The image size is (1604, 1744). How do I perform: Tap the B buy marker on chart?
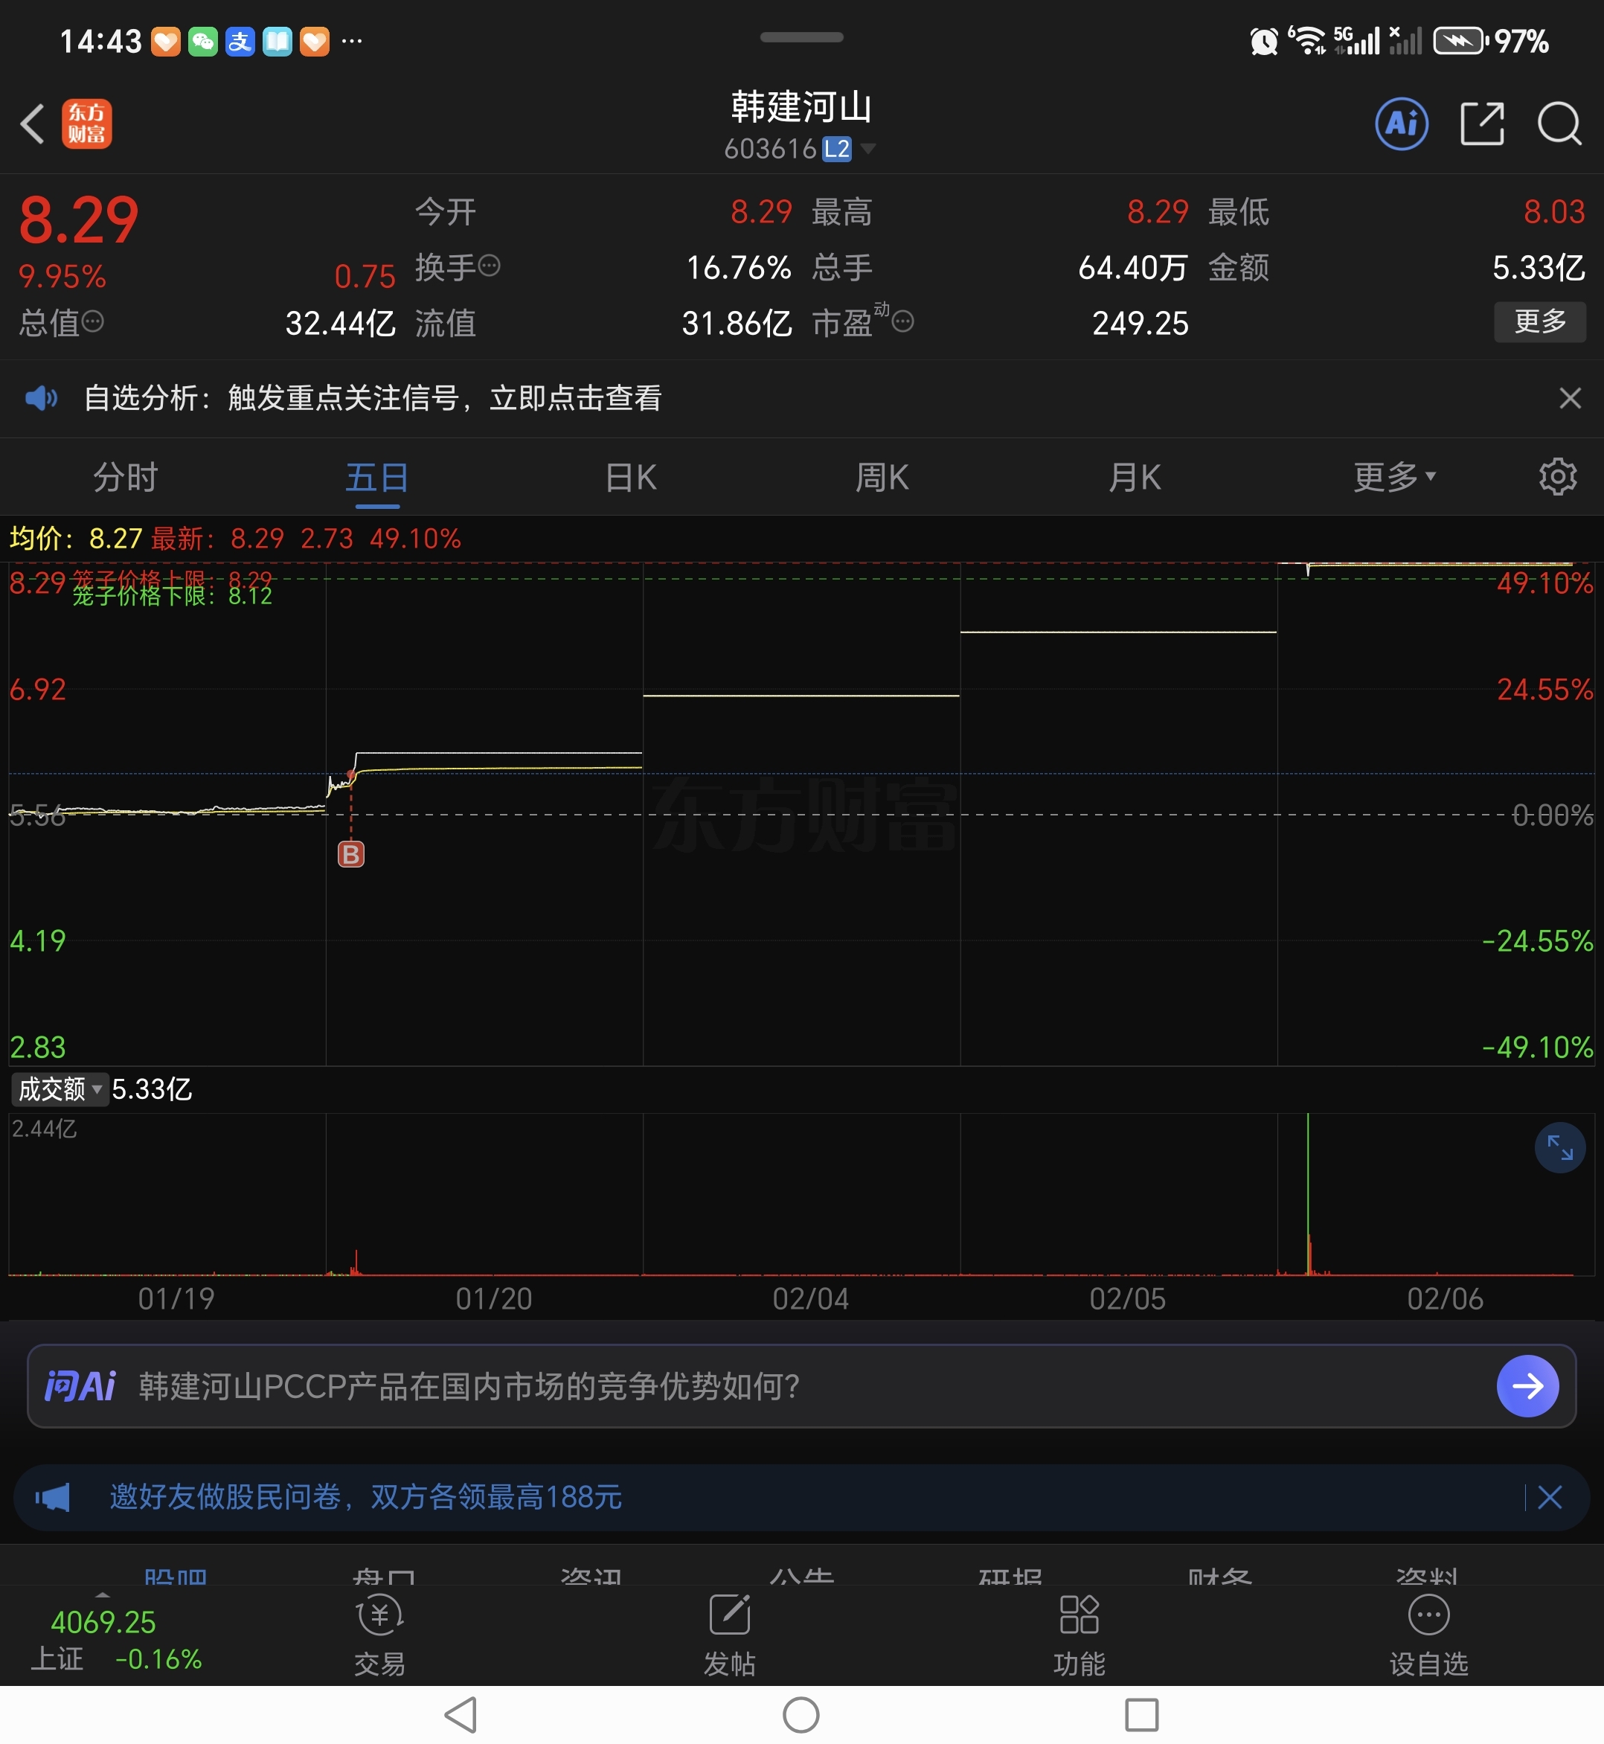pyautogui.click(x=350, y=855)
